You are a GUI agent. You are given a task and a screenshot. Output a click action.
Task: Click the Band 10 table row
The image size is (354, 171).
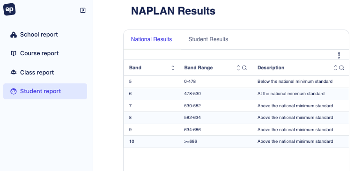236,141
